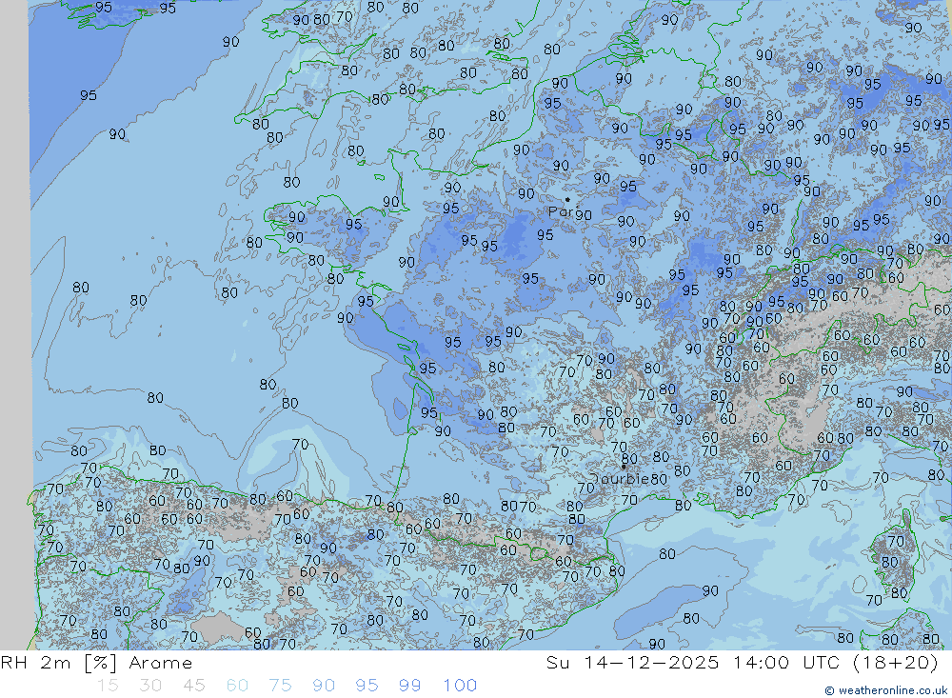The height and width of the screenshot is (698, 952).
Task: Click the 'Su 14-12-2025' date text
Action: point(632,662)
